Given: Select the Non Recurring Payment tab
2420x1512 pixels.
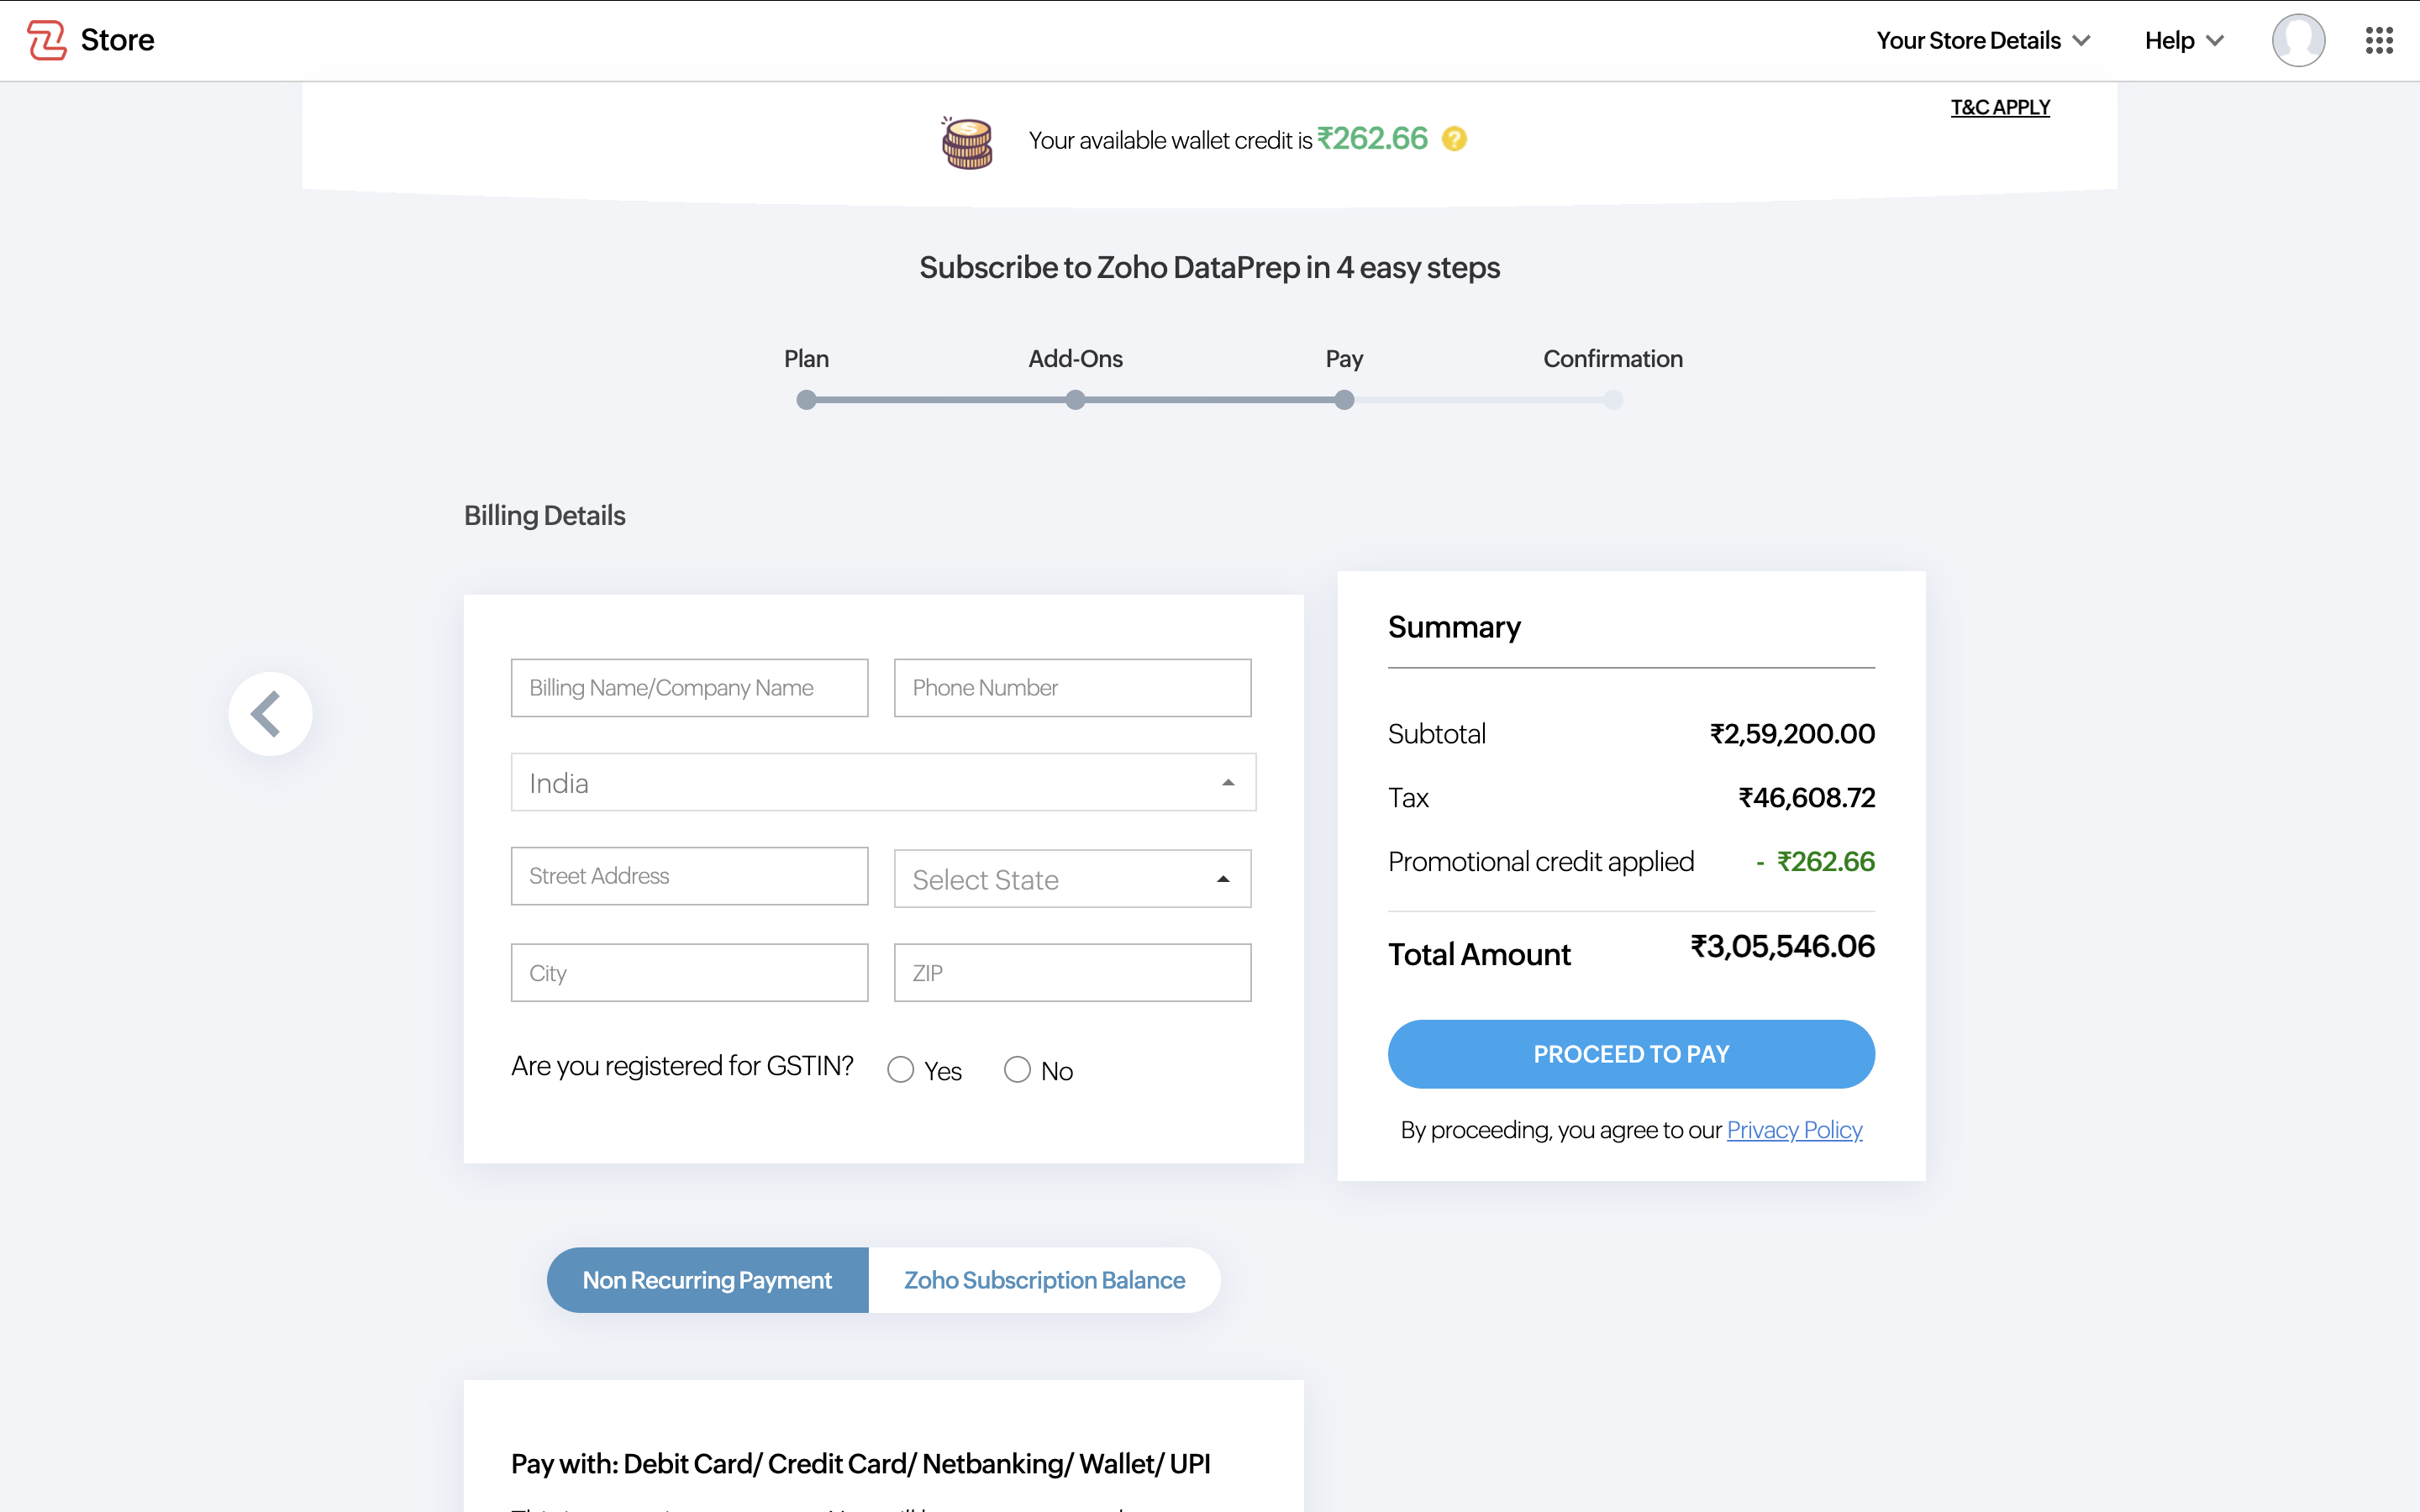Looking at the screenshot, I should point(707,1280).
